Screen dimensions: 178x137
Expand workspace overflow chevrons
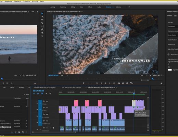(129, 7)
